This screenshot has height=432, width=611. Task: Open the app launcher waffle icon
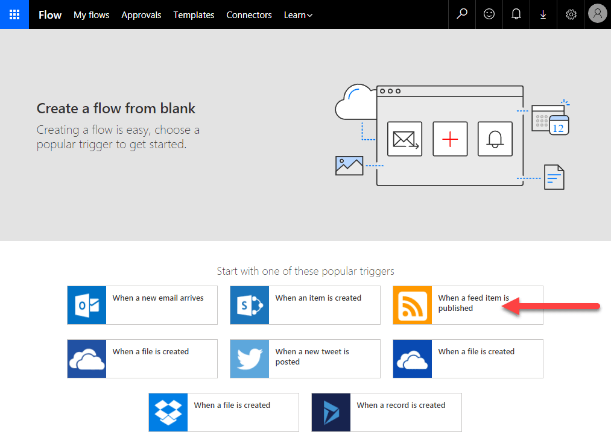(14, 14)
